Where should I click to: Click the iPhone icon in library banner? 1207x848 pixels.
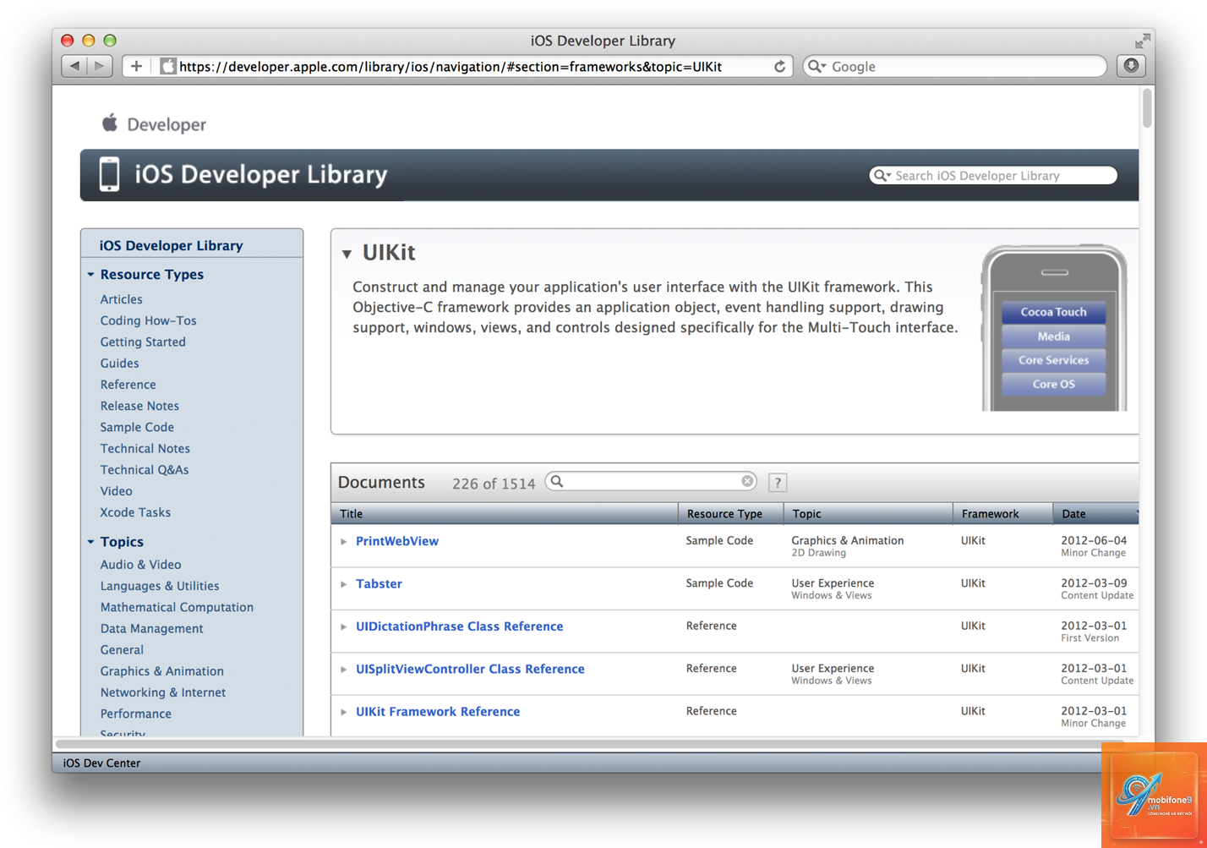109,174
